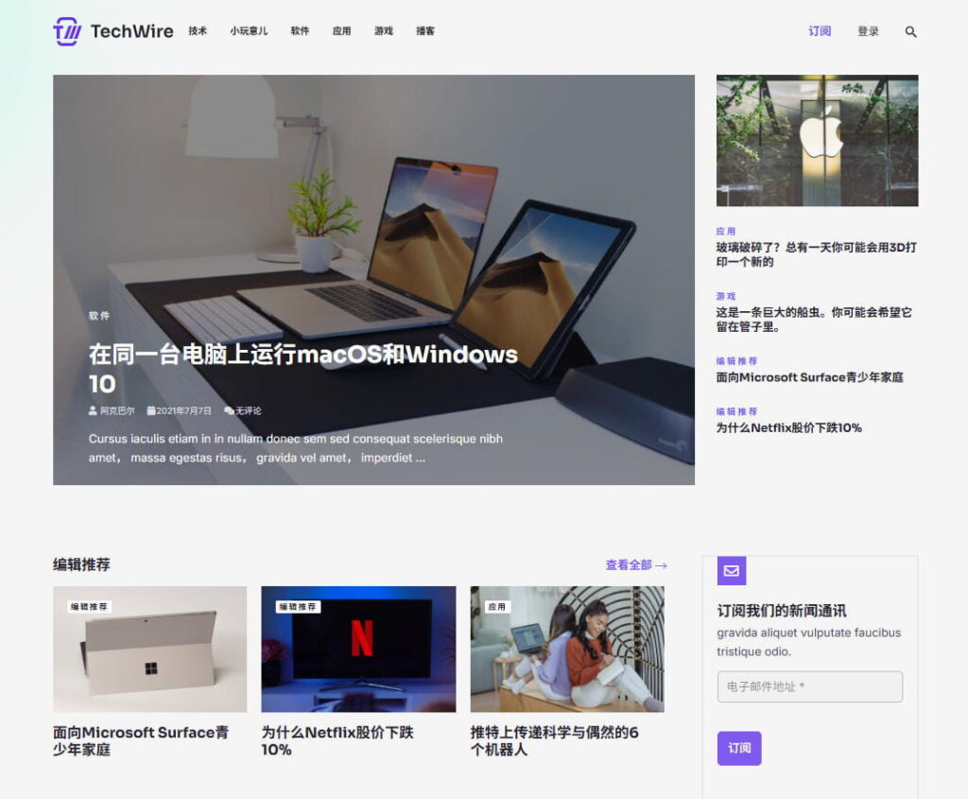Open author 阿克巴尔 link
968x799 pixels.
[x=117, y=410]
